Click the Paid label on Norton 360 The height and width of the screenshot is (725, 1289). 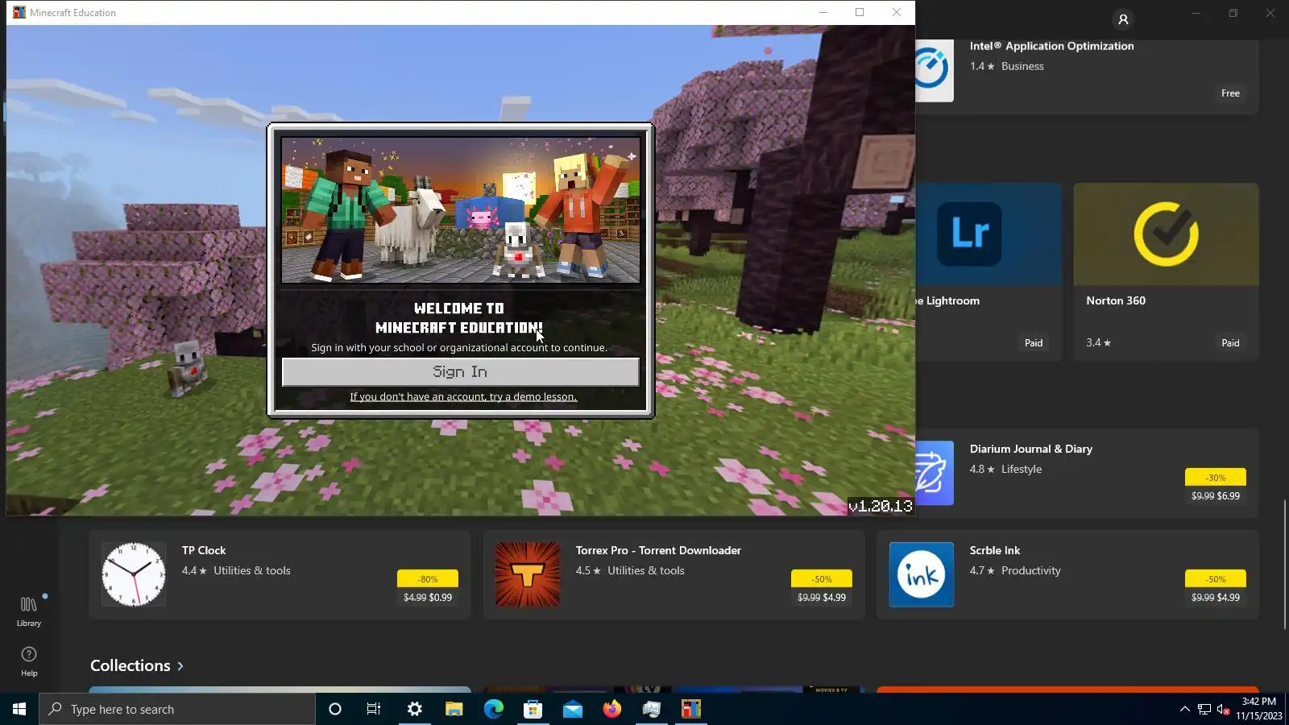tap(1230, 343)
